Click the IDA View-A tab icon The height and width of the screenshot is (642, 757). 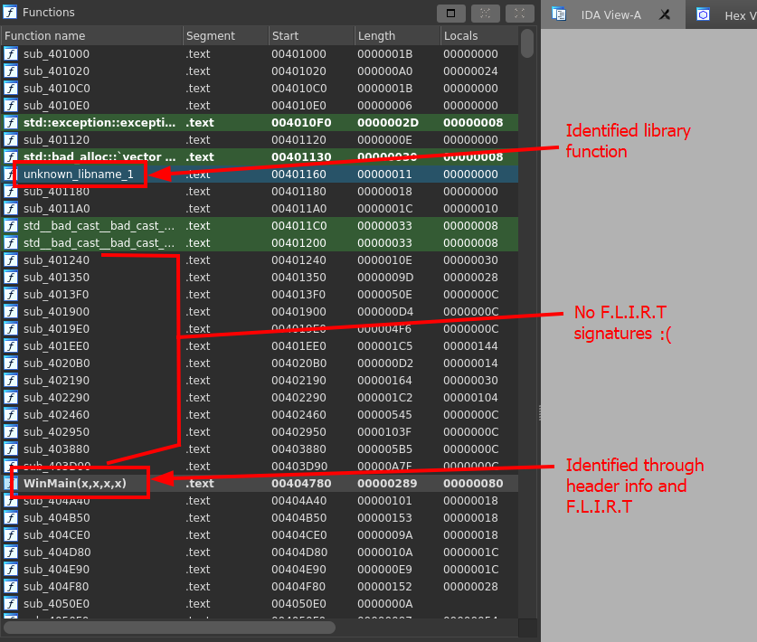click(x=559, y=14)
